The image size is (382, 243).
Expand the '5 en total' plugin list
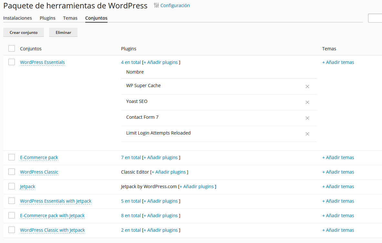click(x=131, y=201)
